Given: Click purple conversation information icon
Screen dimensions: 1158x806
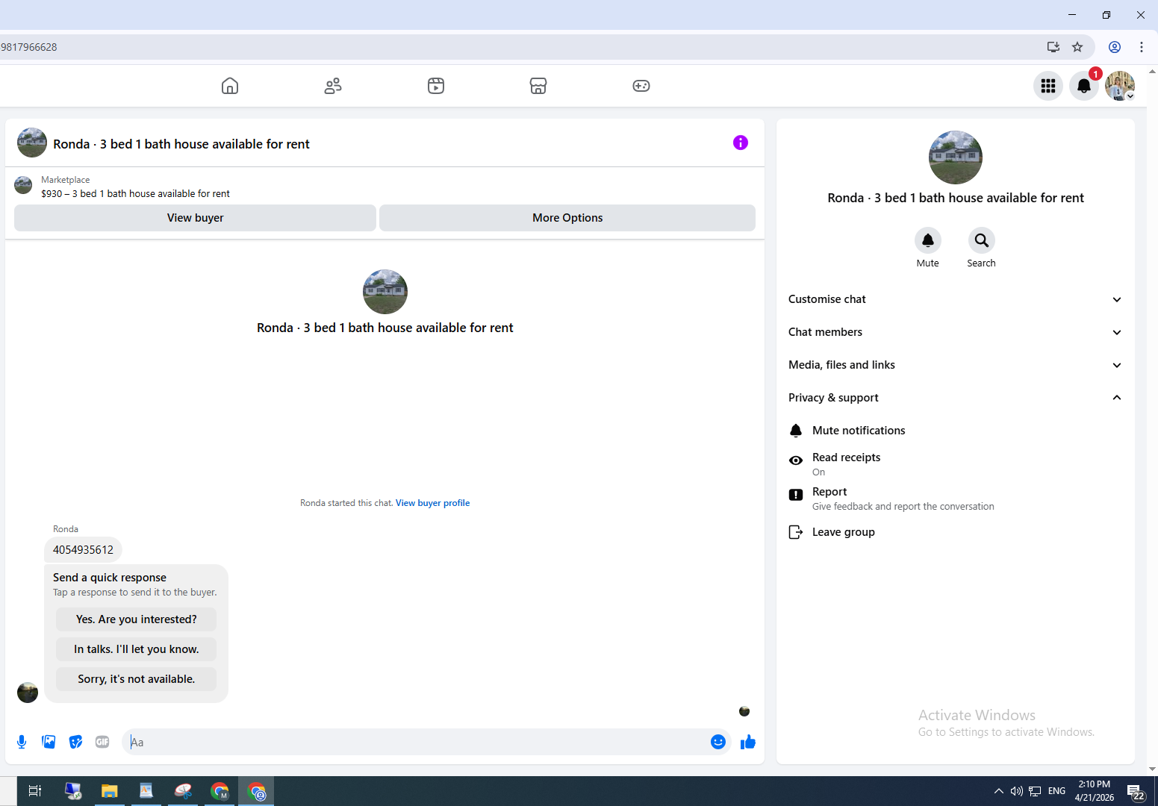Looking at the screenshot, I should (x=741, y=143).
